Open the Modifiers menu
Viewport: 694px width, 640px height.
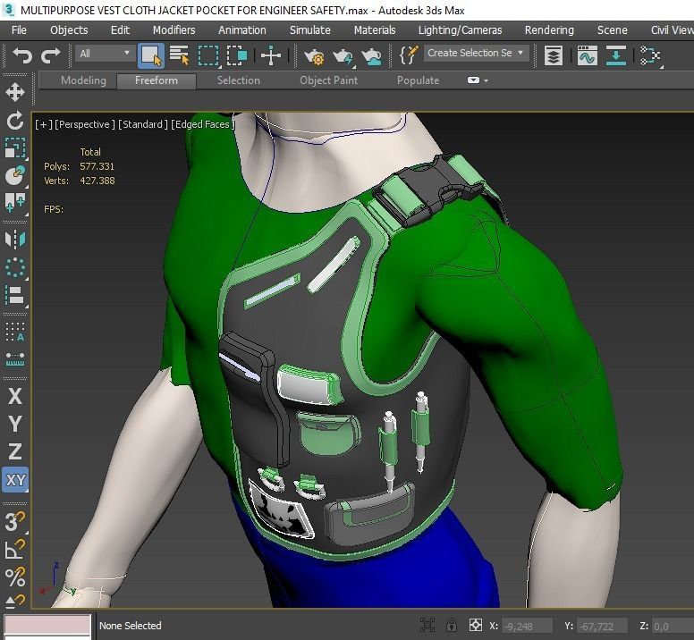tap(173, 30)
